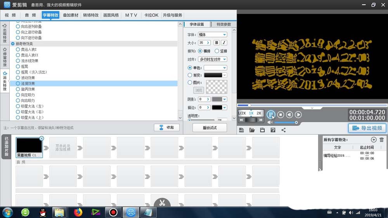
Task: Open the 描边 stroke color dropdown
Action: (224, 107)
